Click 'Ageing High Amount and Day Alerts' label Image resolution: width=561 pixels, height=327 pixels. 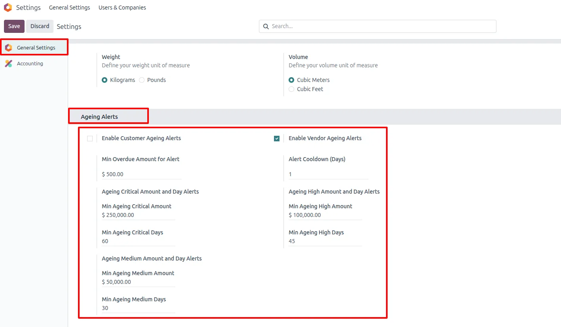(334, 192)
